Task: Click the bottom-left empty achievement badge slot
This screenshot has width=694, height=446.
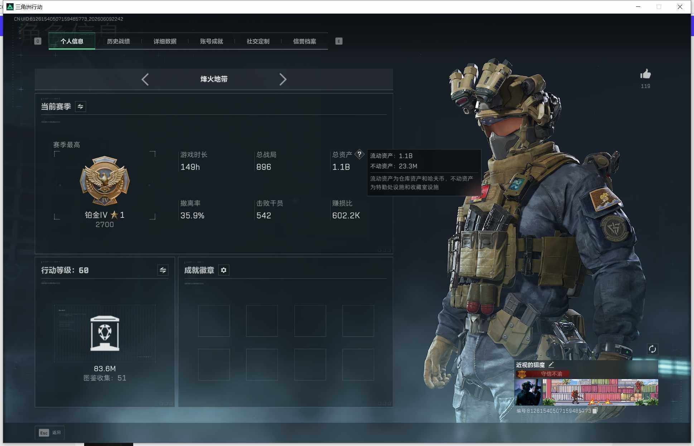Action: [x=214, y=364]
